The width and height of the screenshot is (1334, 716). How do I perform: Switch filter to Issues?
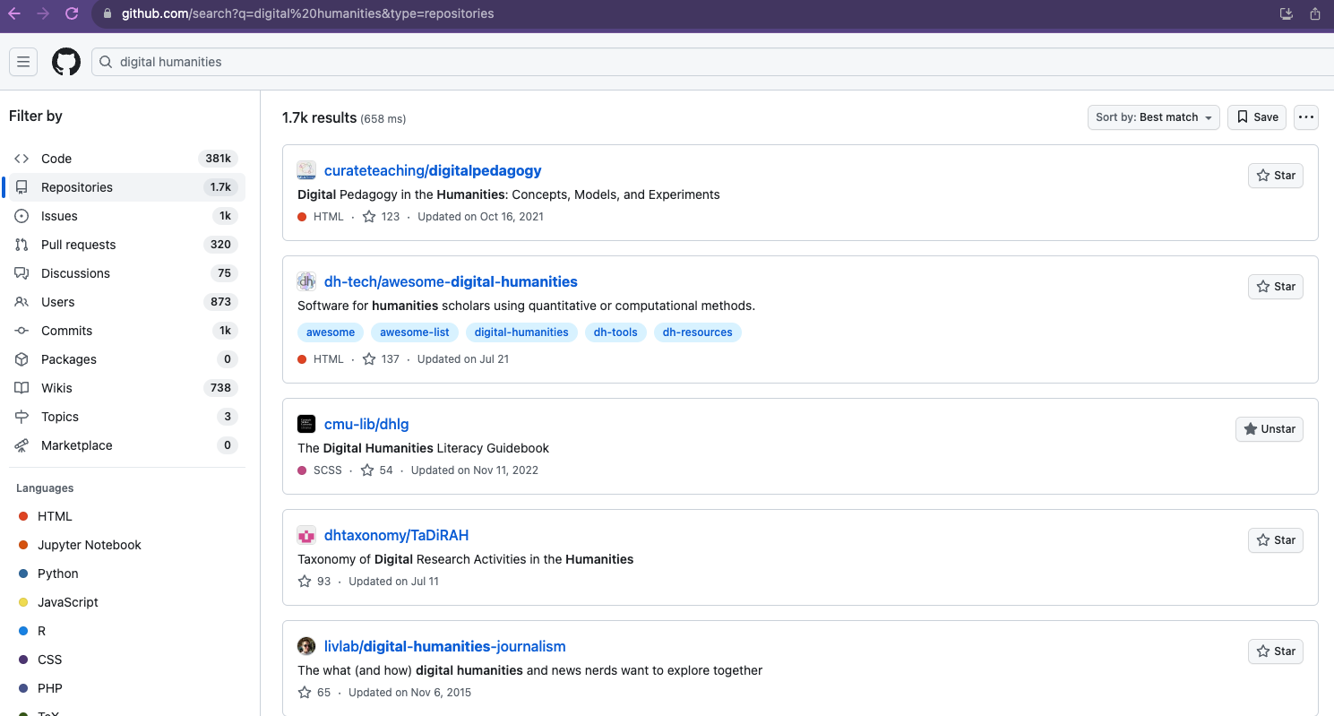click(59, 216)
